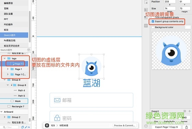The image size is (192, 129).
Task: Select the 蓝湖 title text on canvas
Action: pyautogui.click(x=92, y=83)
